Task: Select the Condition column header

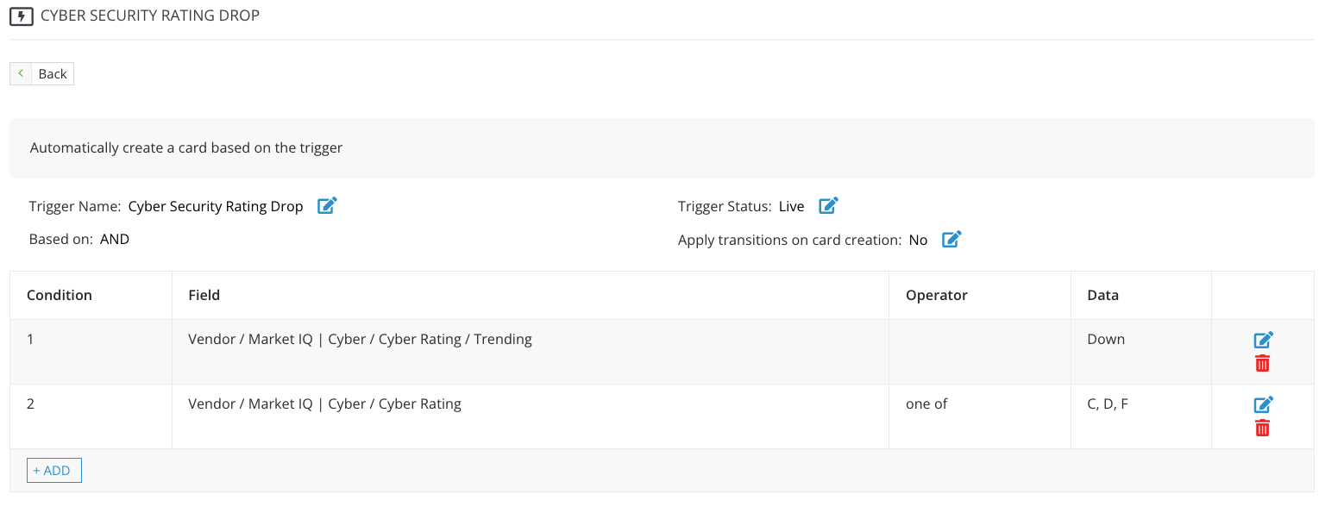Action: [59, 295]
